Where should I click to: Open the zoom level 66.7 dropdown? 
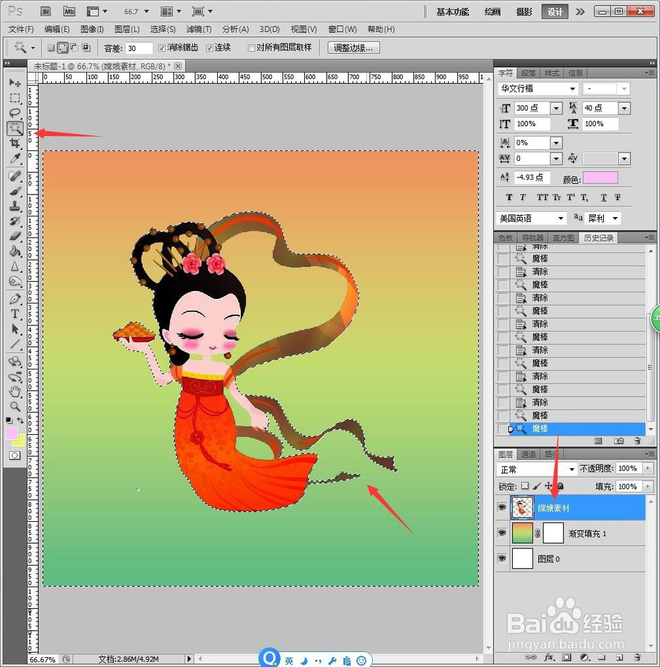point(147,11)
